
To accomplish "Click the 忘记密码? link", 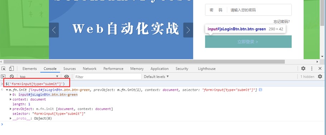I will pos(282,21).
